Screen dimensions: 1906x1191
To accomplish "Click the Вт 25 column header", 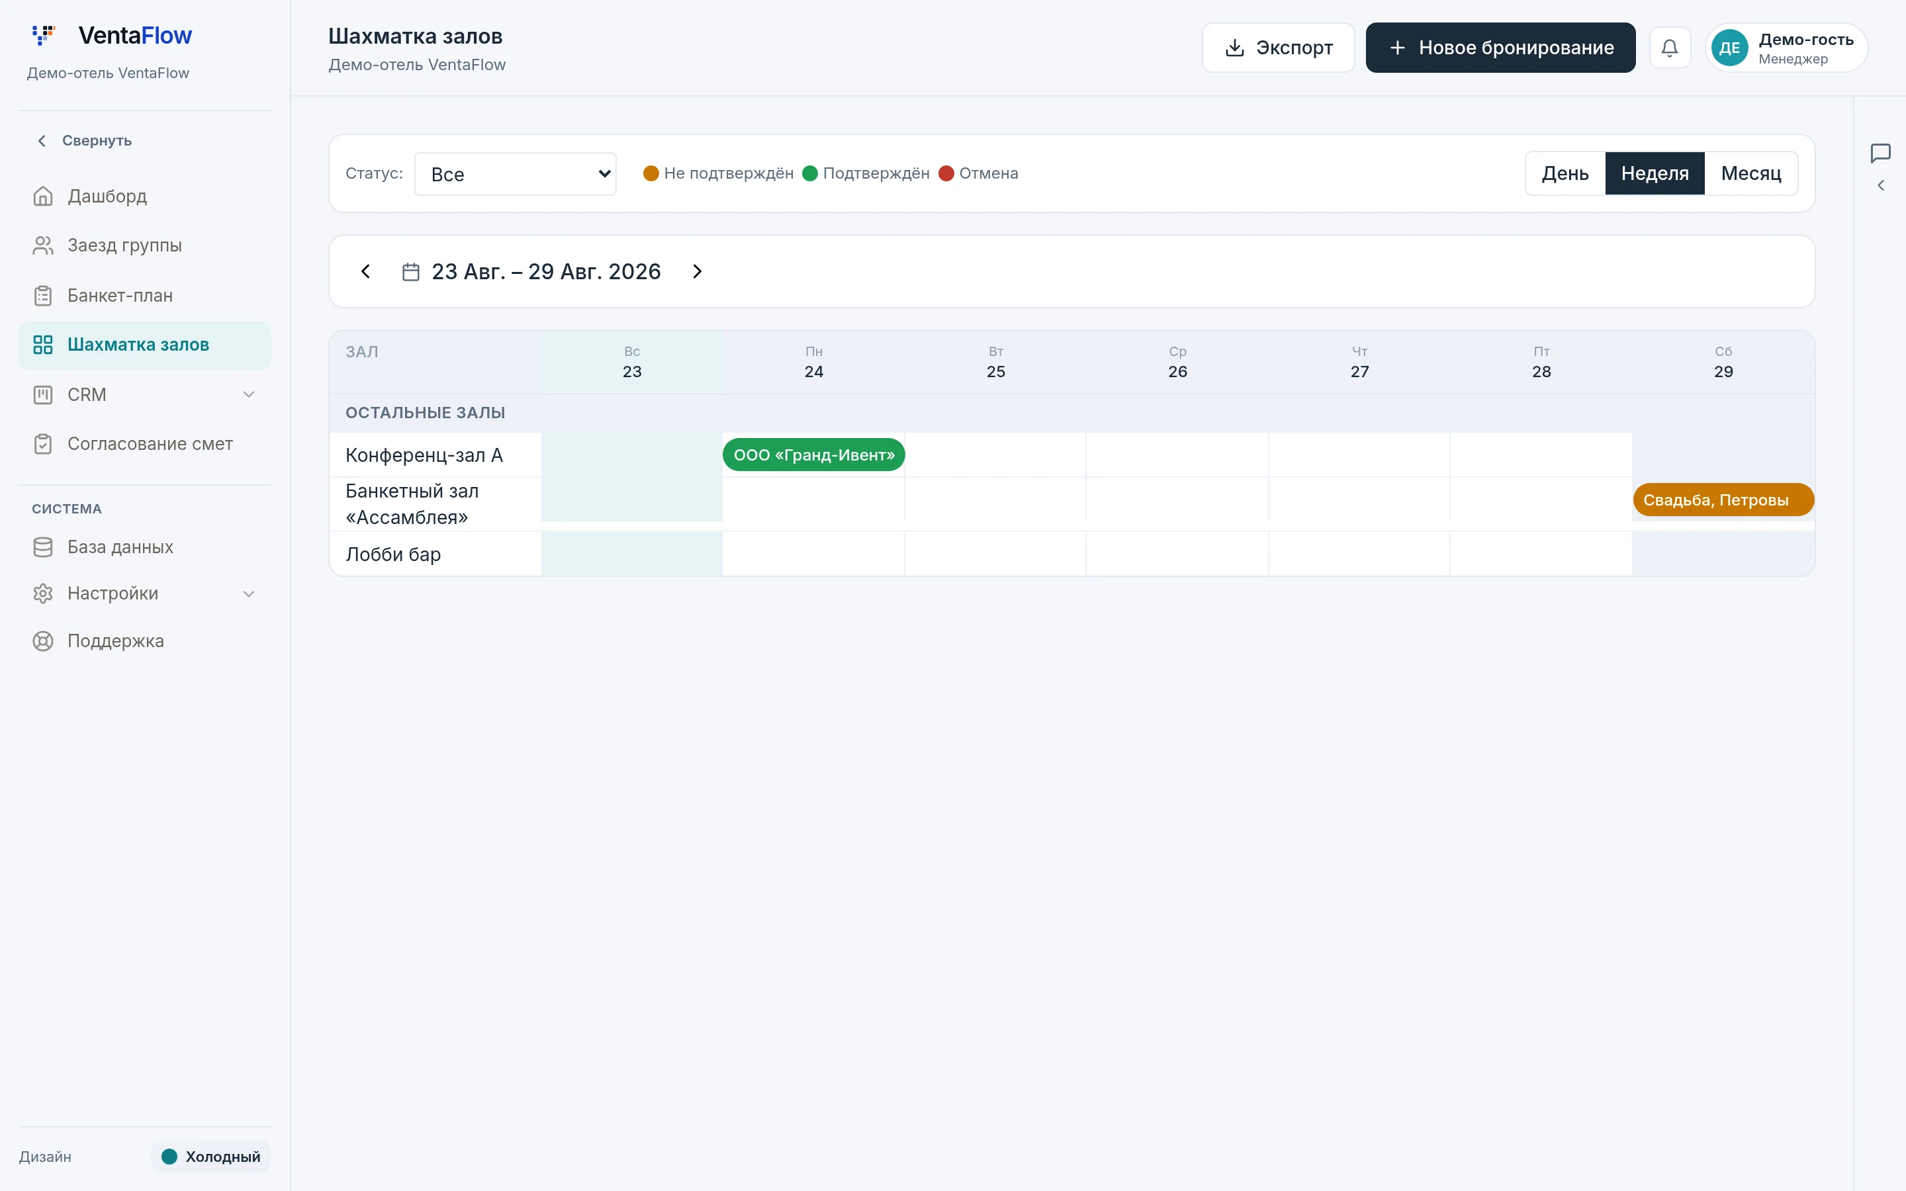I will pos(995,363).
